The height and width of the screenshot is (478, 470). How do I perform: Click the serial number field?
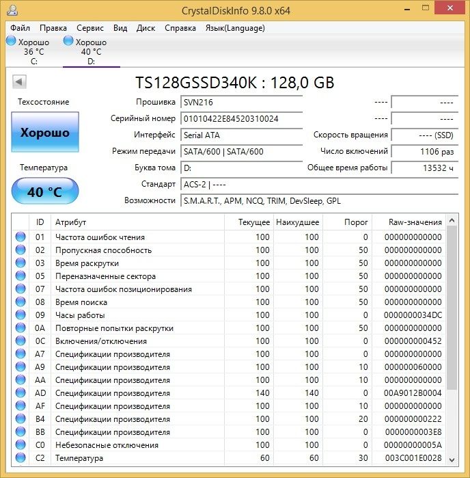(241, 118)
